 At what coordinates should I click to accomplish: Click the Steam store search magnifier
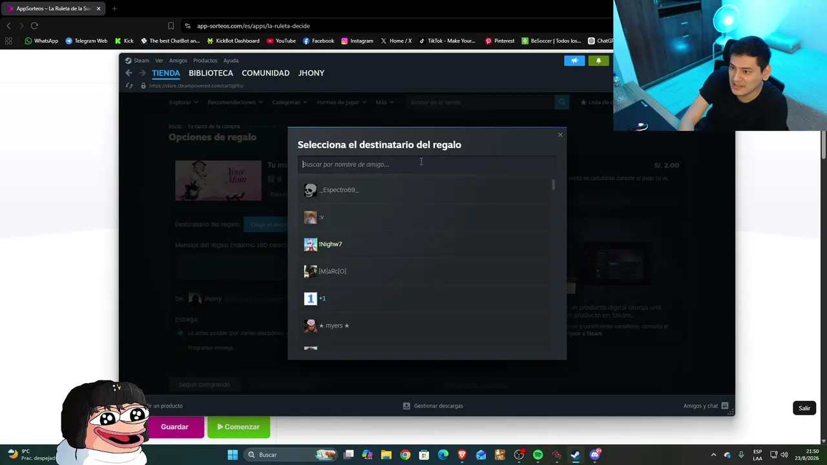(563, 102)
